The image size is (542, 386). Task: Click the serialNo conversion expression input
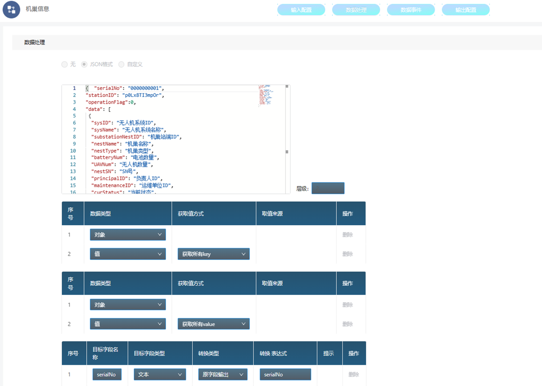tap(285, 375)
